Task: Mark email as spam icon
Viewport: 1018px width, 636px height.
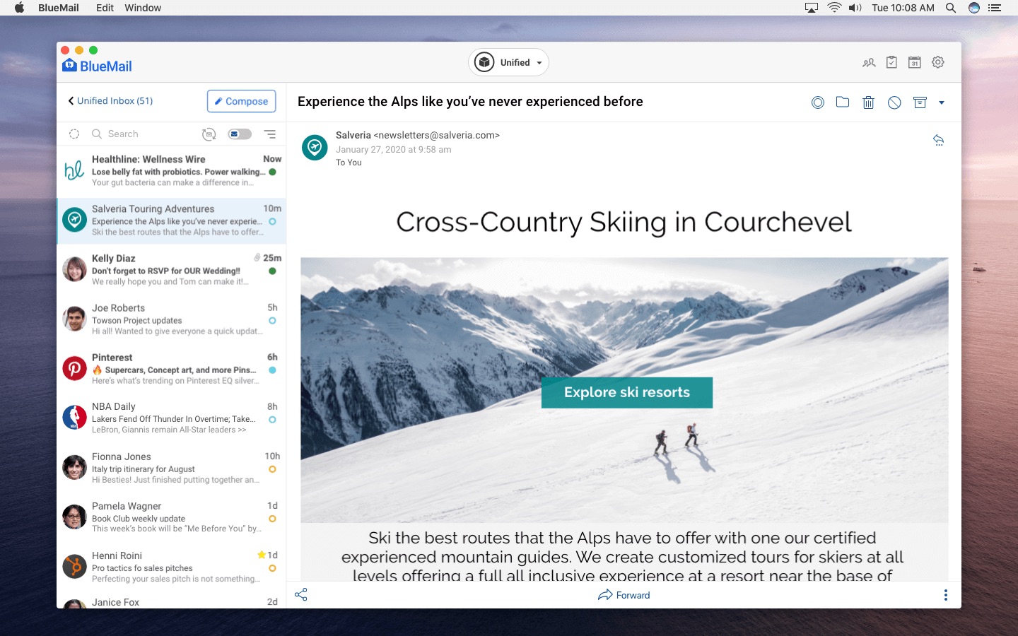Action: click(894, 102)
